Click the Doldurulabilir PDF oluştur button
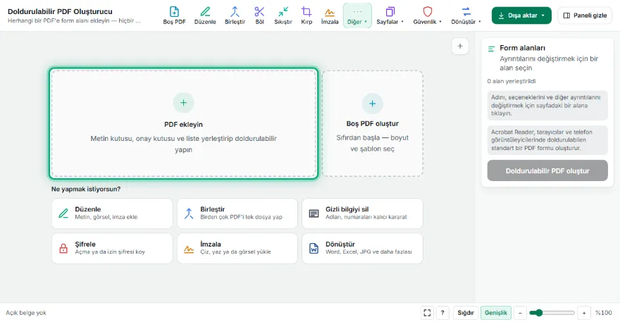620x322 pixels. click(547, 171)
